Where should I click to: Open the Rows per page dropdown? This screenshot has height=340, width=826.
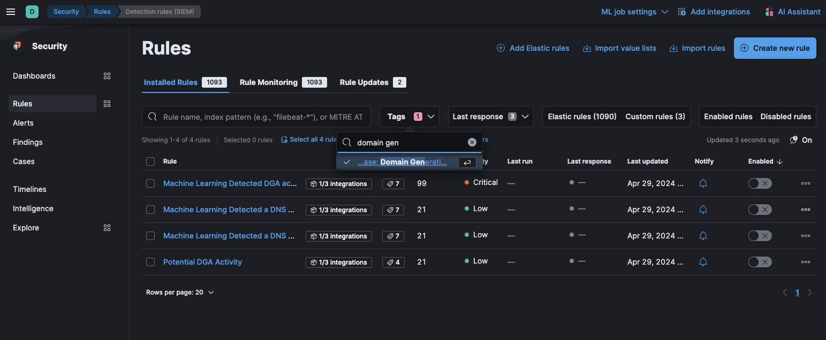180,292
